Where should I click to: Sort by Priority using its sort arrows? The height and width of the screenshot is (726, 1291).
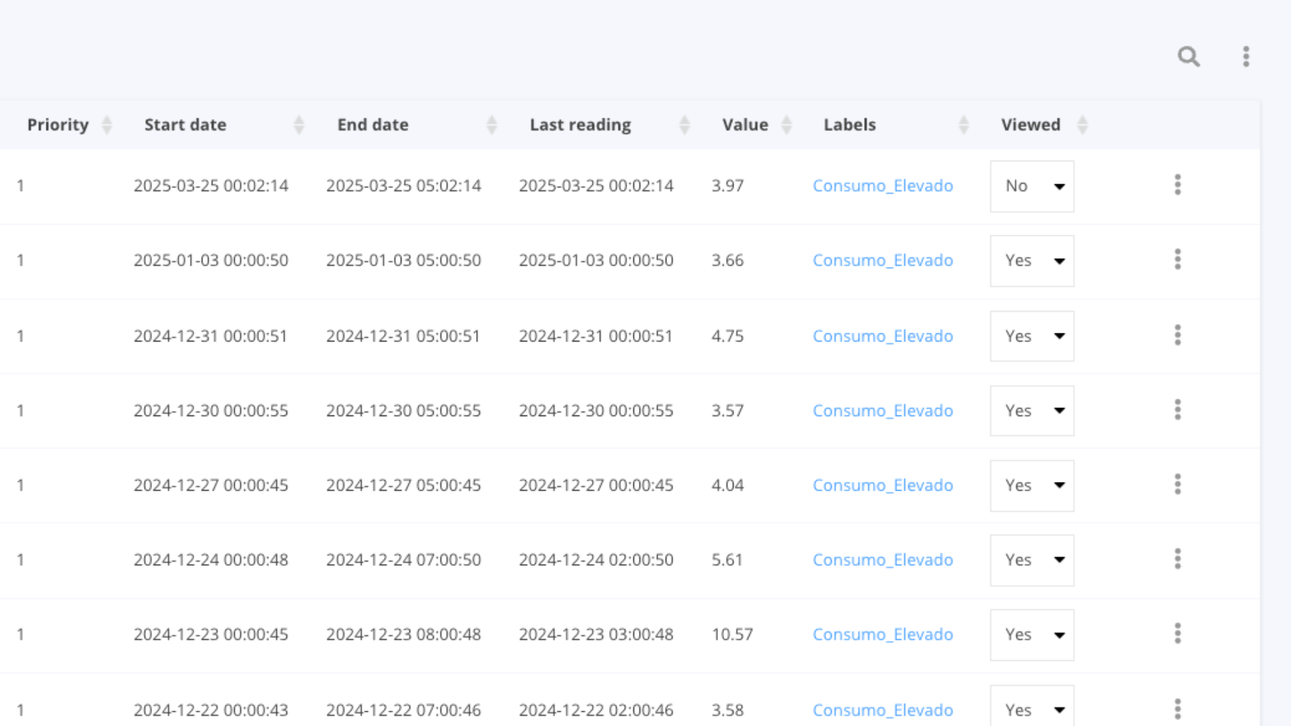pyautogui.click(x=106, y=125)
